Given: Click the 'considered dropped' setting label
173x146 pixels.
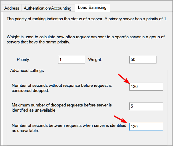Looking at the screenshot, I should [62, 88].
